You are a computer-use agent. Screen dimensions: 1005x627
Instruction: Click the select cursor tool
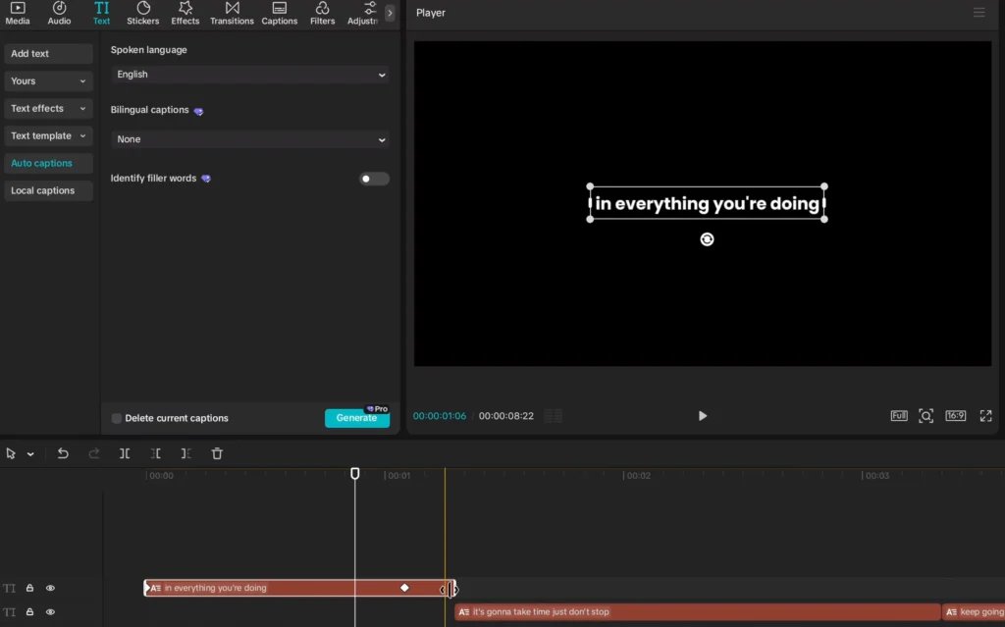point(11,453)
